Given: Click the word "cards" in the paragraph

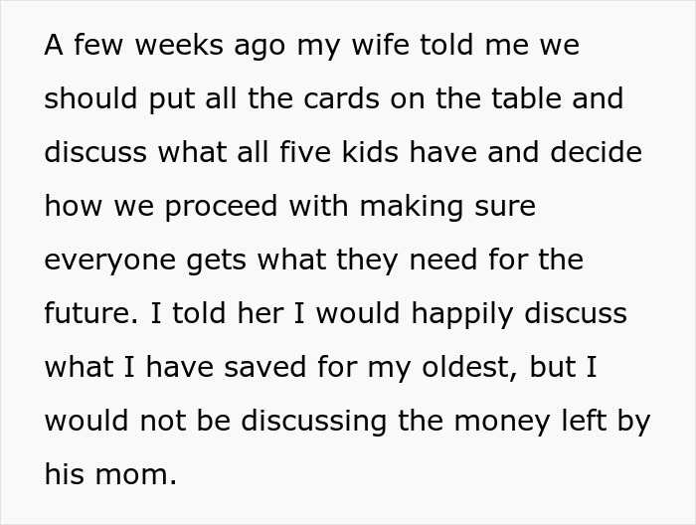Looking at the screenshot, I should point(377,99).
